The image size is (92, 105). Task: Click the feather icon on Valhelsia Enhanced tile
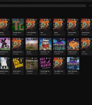tap(74, 39)
